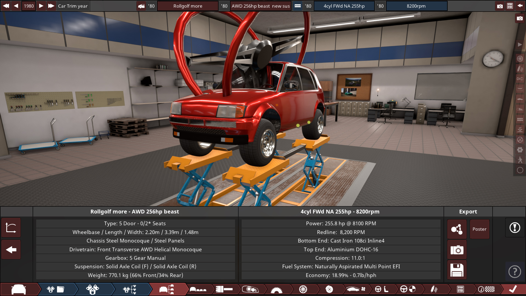Click the engine block icon in top bar

298,6
